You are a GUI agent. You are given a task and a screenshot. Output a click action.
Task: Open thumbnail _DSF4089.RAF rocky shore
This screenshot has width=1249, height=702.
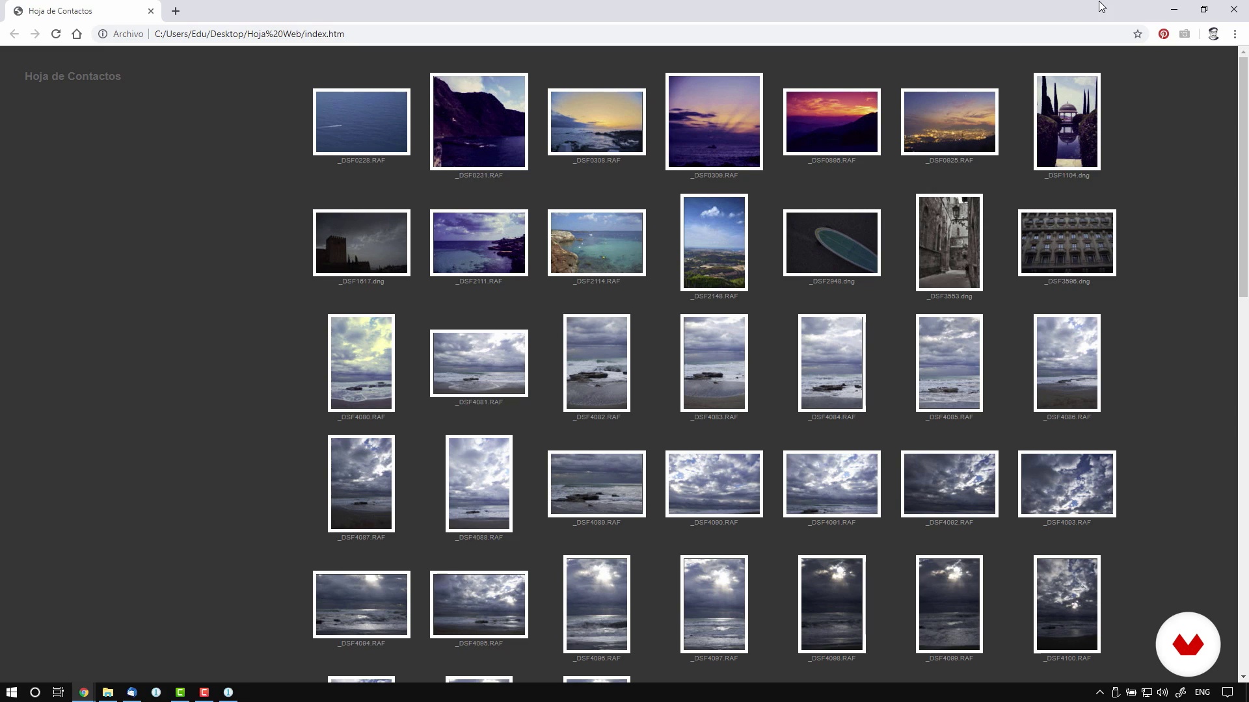pos(597,484)
